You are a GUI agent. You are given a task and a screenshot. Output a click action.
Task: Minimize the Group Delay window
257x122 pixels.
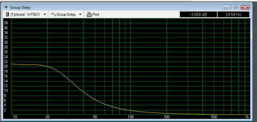226,7
